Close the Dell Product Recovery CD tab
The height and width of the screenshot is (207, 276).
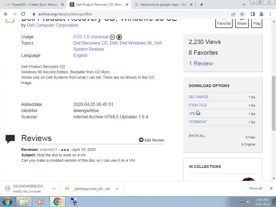tap(127, 5)
